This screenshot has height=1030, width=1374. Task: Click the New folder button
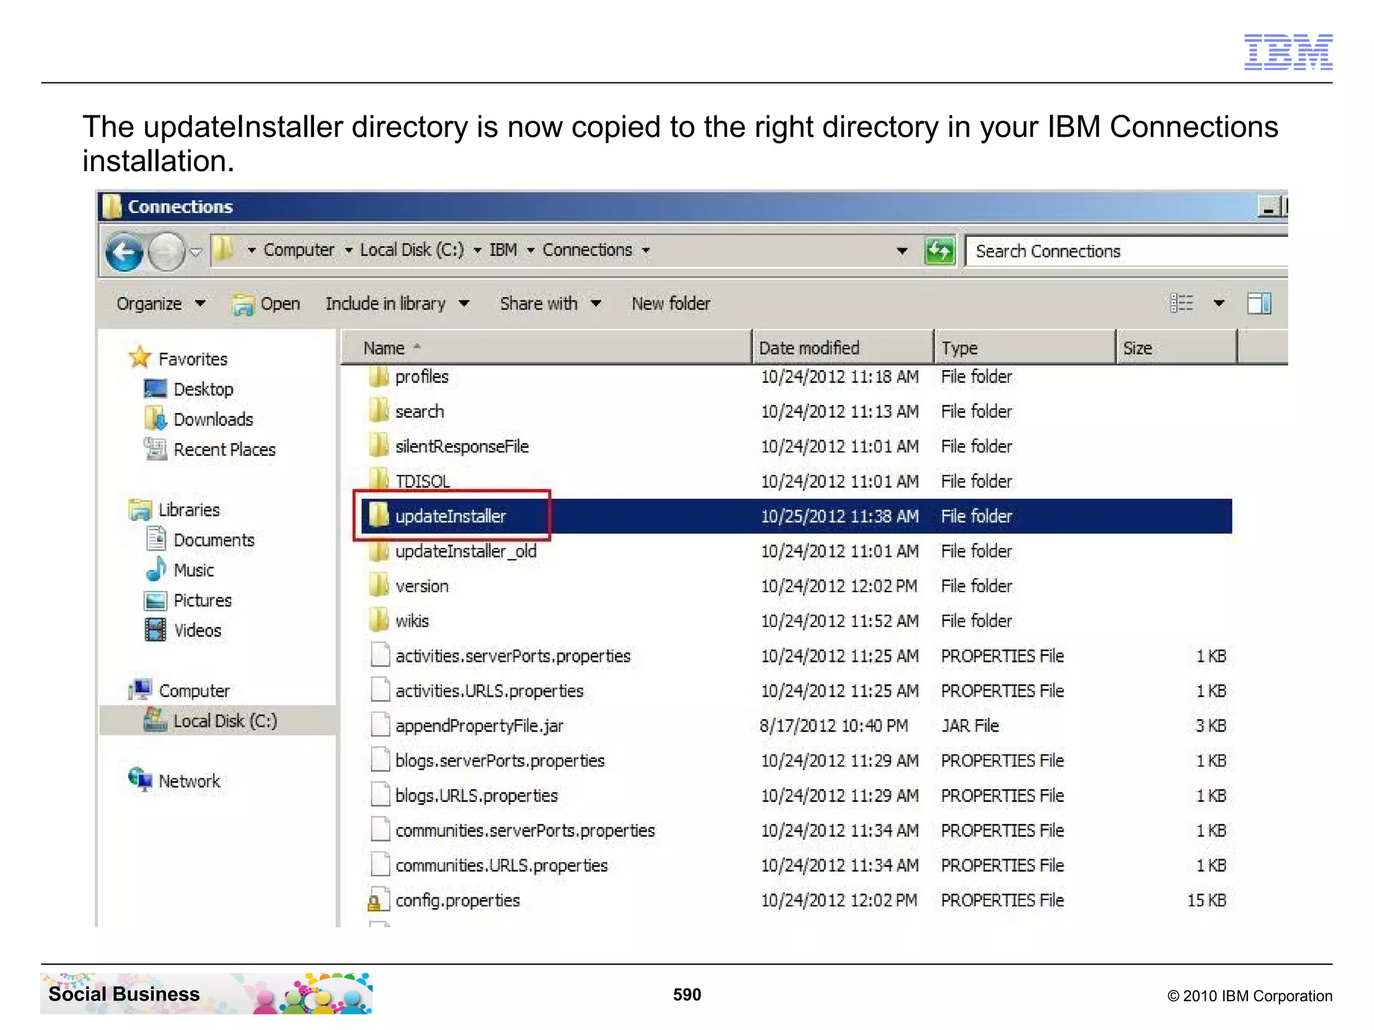671,304
